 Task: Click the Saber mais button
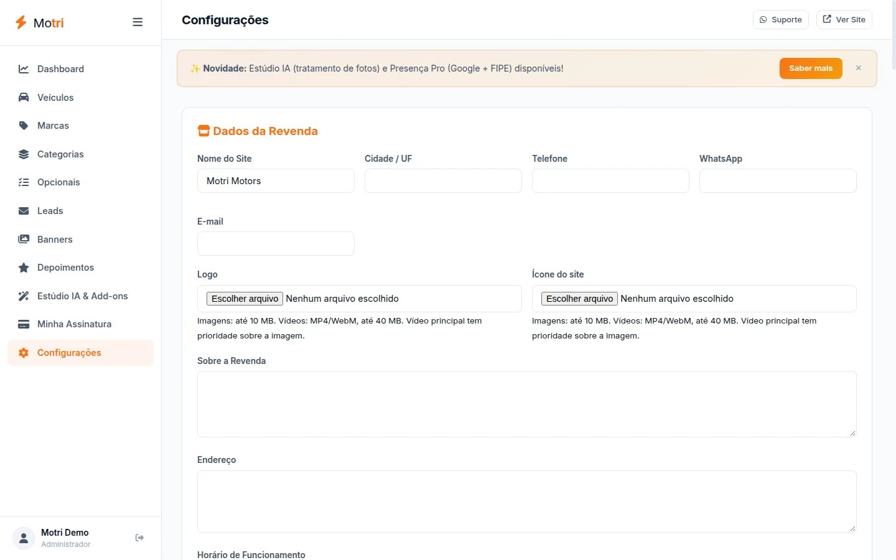pyautogui.click(x=811, y=68)
